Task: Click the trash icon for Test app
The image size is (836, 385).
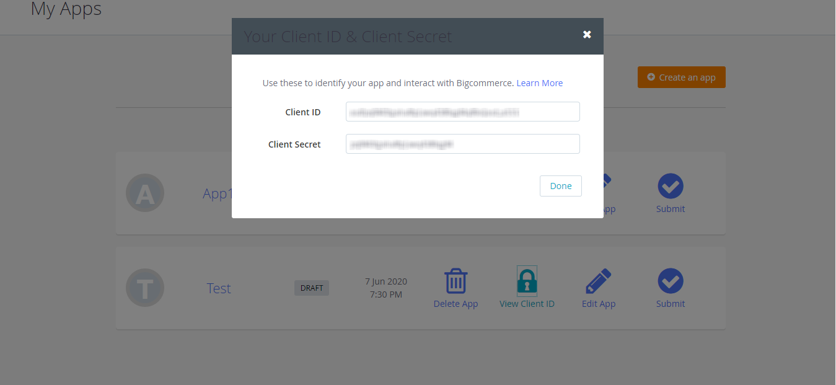Action: [x=455, y=281]
